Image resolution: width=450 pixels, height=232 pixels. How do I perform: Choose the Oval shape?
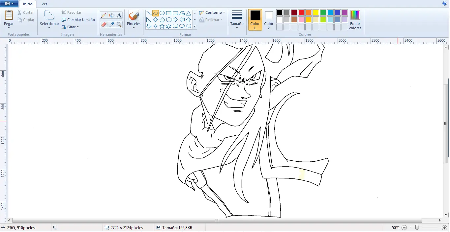coord(162,13)
